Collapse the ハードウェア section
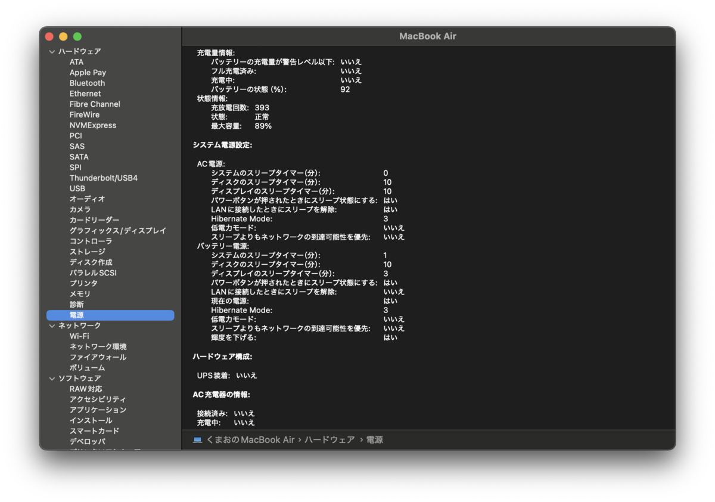 point(52,51)
